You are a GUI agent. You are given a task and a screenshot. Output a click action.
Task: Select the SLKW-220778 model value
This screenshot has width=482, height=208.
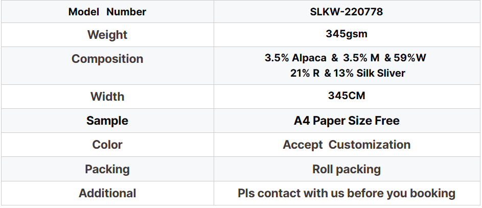[x=346, y=12]
